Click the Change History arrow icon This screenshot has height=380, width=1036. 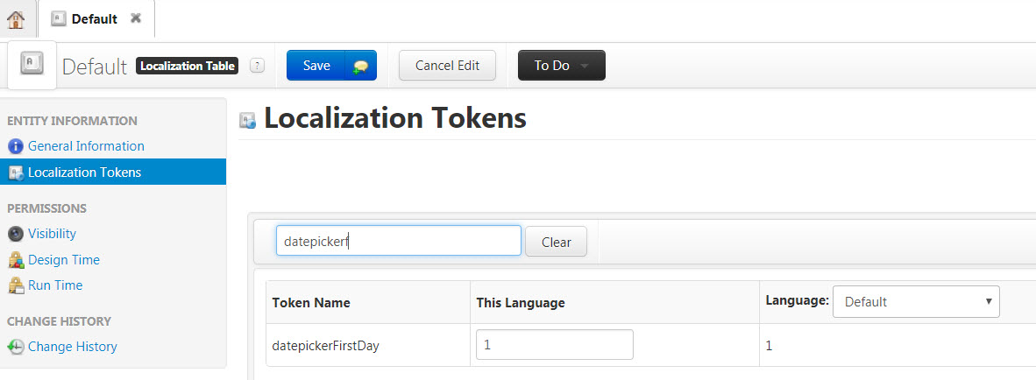(15, 347)
